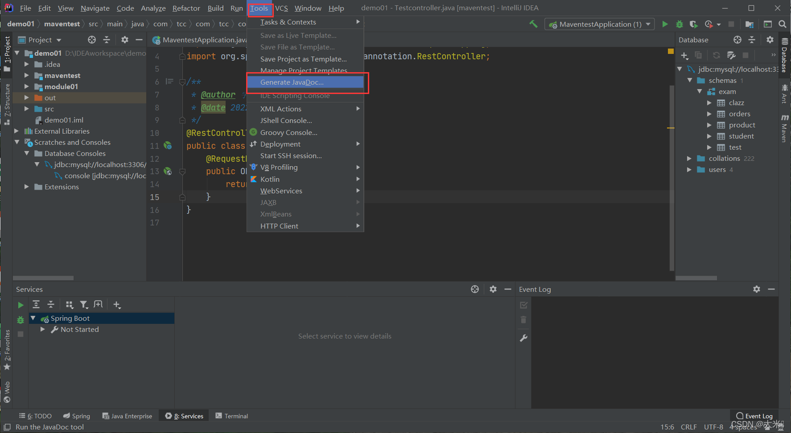Screen dimensions: 791x433
Task: Select demo01.iml file in Project tree
Action: 64,120
